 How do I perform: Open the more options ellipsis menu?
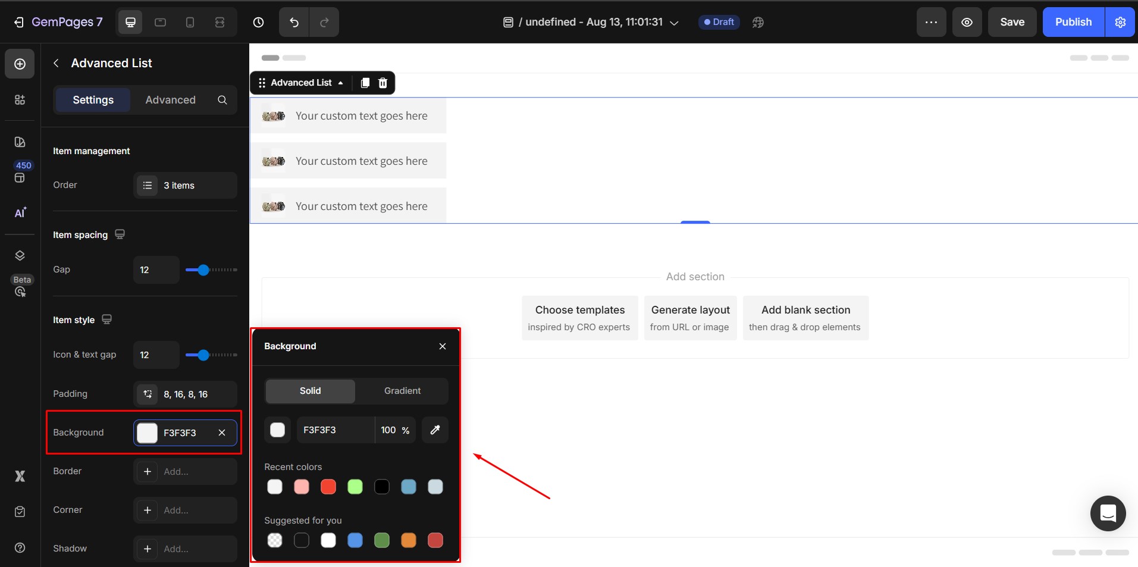[x=931, y=22]
